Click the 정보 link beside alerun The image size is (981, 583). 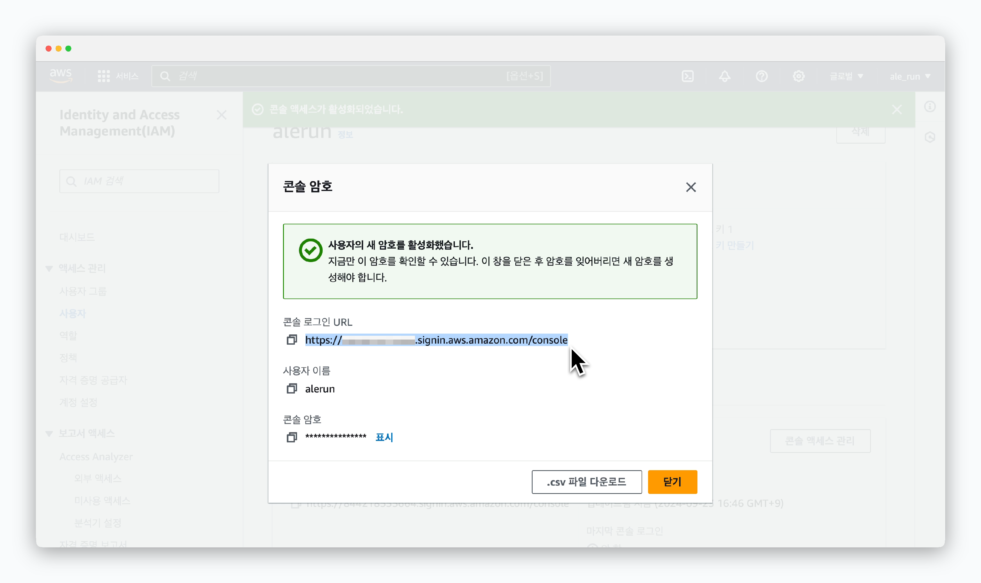tap(345, 134)
